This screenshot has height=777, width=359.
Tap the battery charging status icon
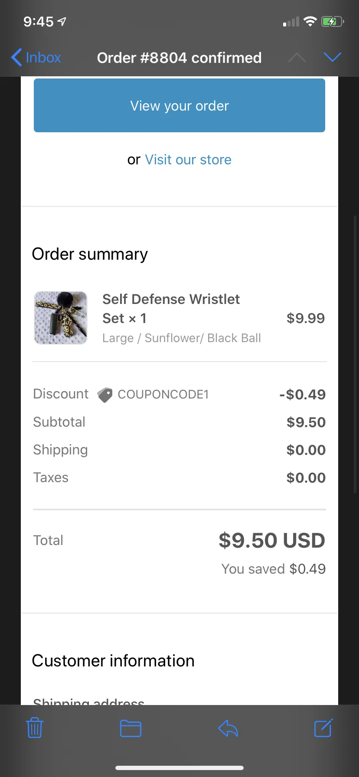pyautogui.click(x=333, y=21)
